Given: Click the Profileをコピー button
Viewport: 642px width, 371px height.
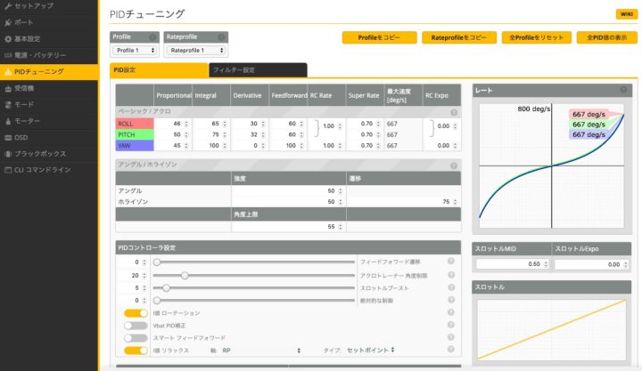Looking at the screenshot, I should pos(380,38).
